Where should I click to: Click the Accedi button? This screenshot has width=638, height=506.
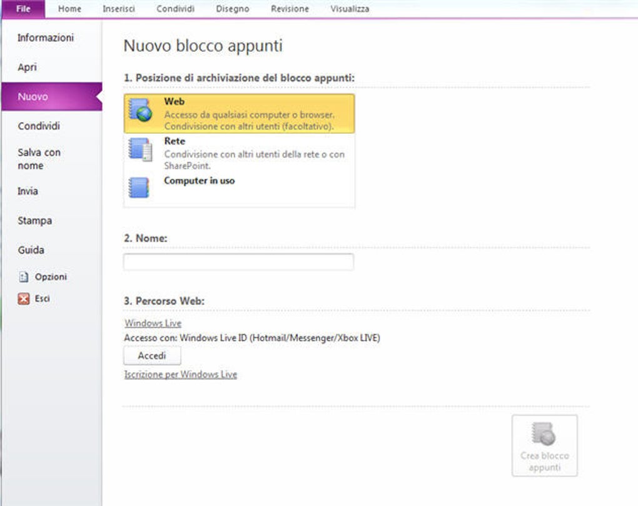152,355
